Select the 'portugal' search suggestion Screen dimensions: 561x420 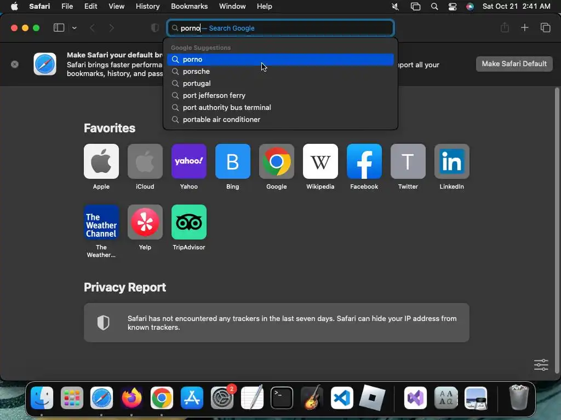(280, 84)
